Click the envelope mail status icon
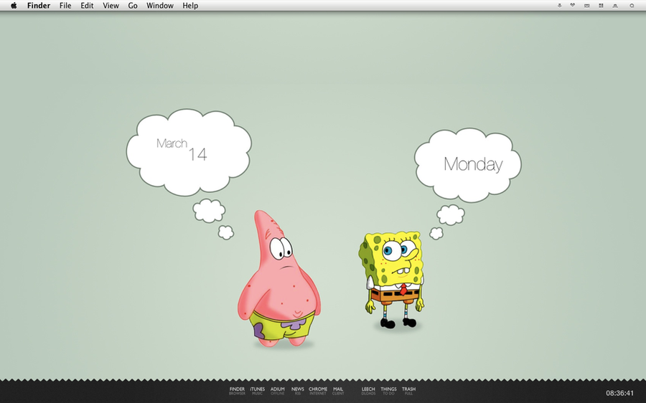Screen dimensions: 646x403 [x=586, y=6]
